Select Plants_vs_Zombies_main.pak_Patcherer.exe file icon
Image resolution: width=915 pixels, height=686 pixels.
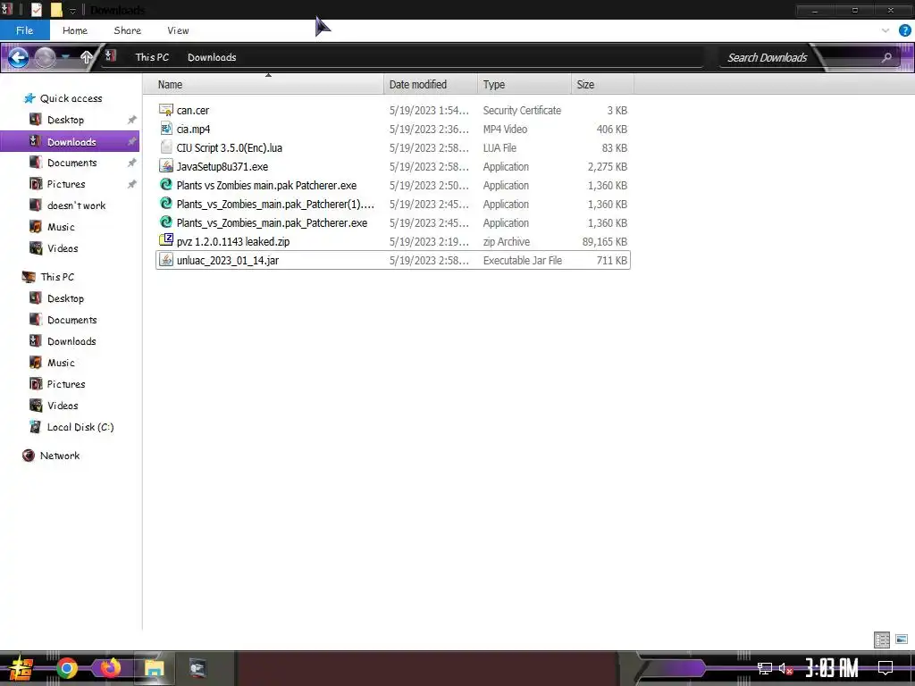click(165, 222)
